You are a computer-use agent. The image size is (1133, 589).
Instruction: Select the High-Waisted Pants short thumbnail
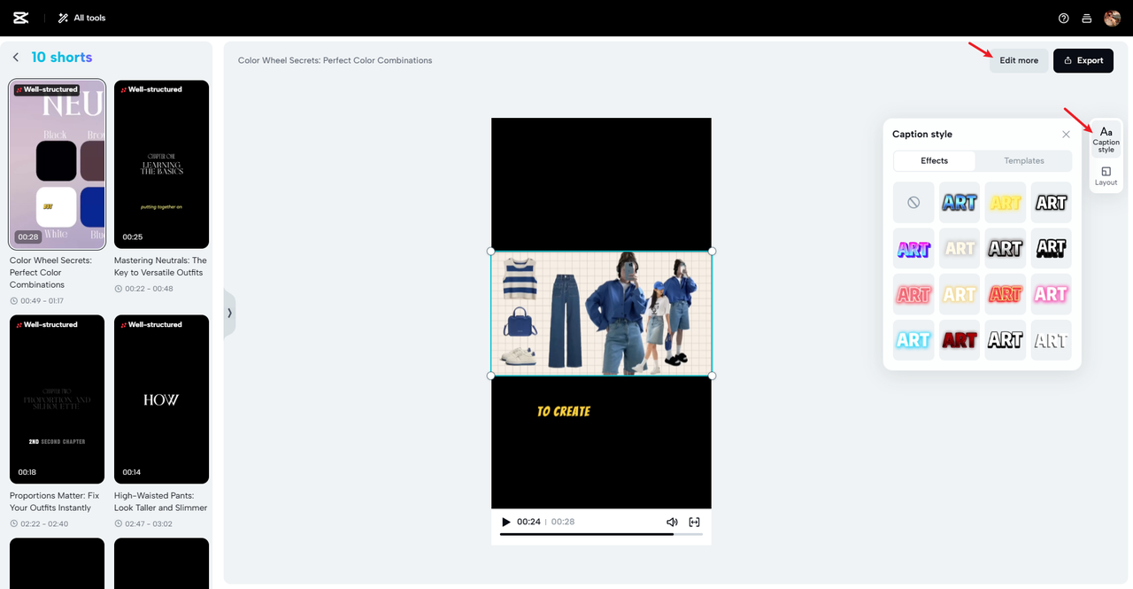click(x=161, y=399)
